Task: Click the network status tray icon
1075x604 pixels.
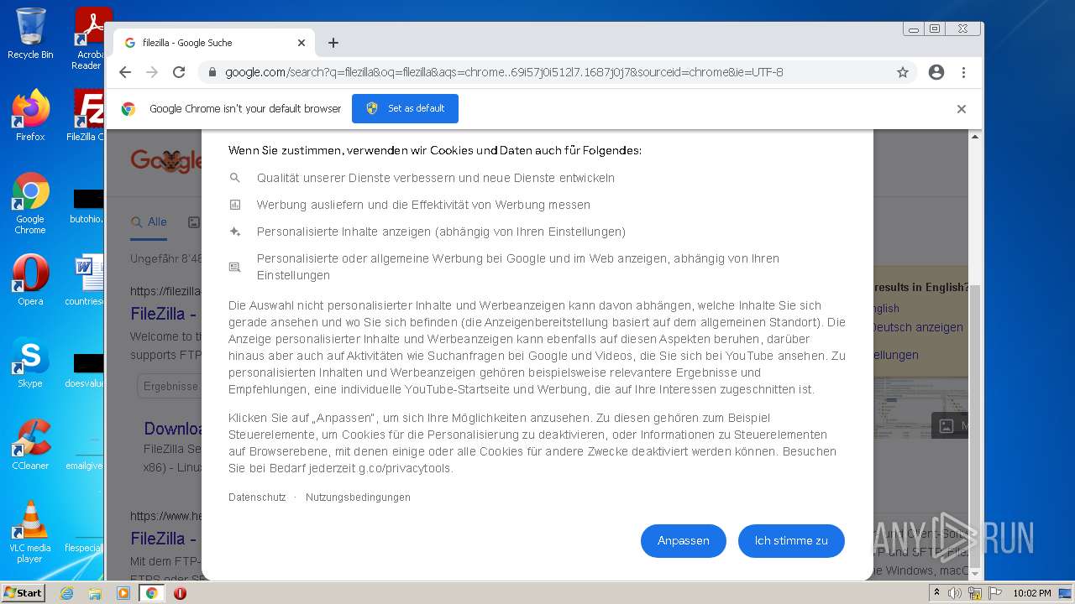Action: [975, 593]
